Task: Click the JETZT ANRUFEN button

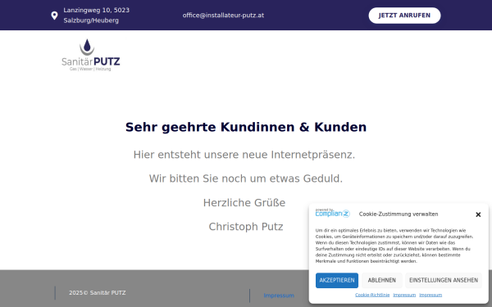Action: [x=404, y=16]
